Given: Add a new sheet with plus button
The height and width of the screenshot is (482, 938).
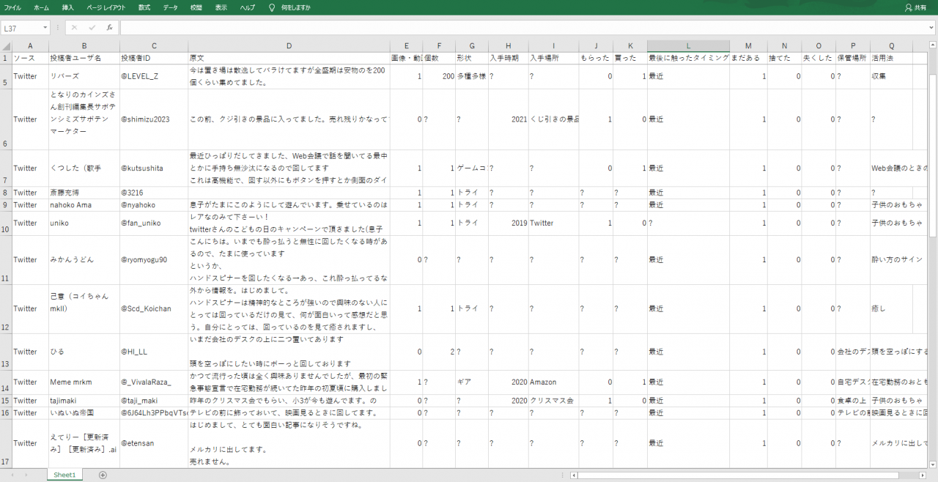Looking at the screenshot, I should click(x=103, y=475).
